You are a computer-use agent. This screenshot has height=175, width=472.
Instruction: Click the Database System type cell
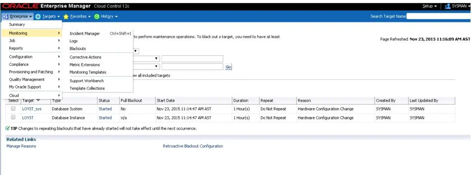(x=67, y=109)
